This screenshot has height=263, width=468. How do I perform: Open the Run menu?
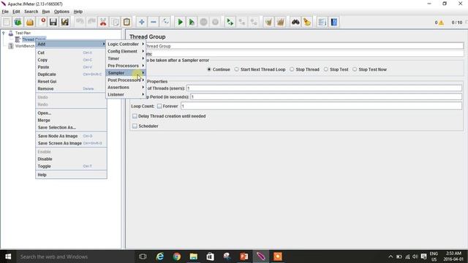point(45,12)
